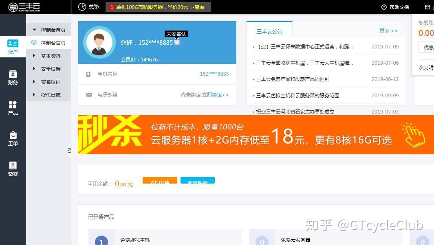Open announcement 三丰云全面收购主机屋
Image resolution: width=434 pixels, height=245 pixels.
304,63
